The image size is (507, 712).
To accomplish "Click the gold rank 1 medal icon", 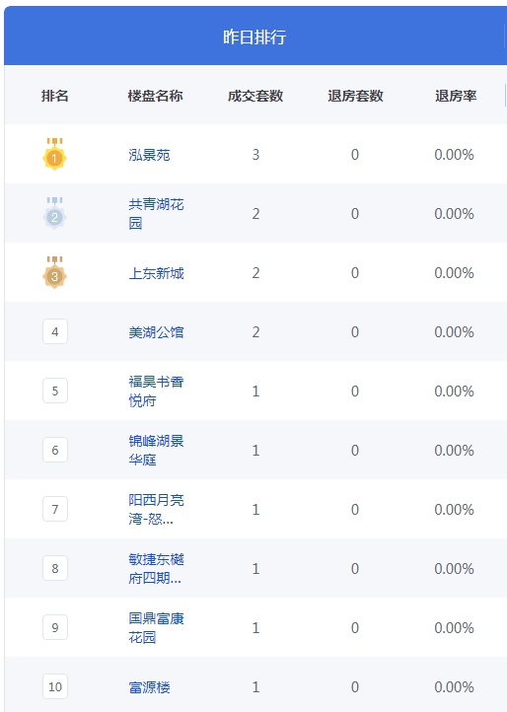I will click(x=54, y=154).
